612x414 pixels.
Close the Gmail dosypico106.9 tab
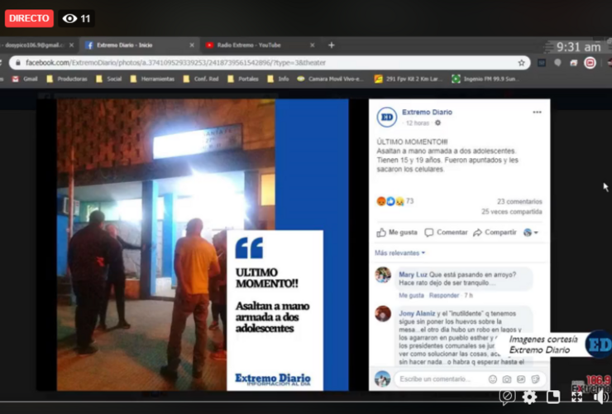point(71,46)
